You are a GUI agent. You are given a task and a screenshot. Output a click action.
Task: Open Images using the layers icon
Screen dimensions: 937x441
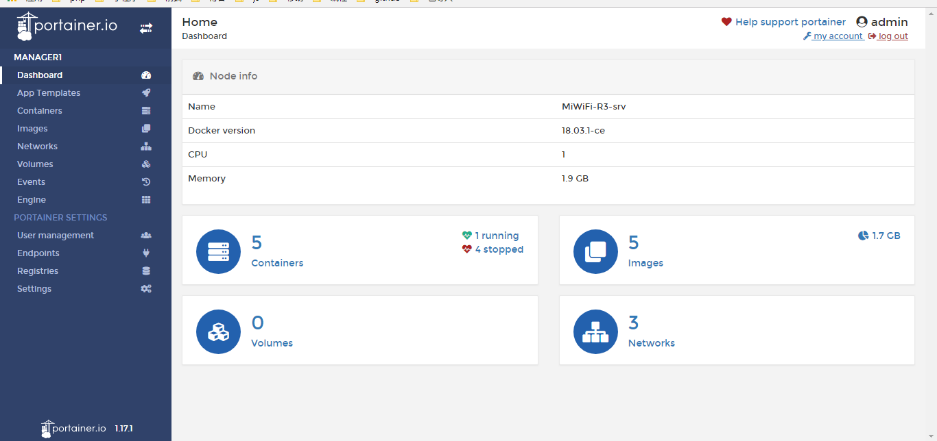[145, 128]
